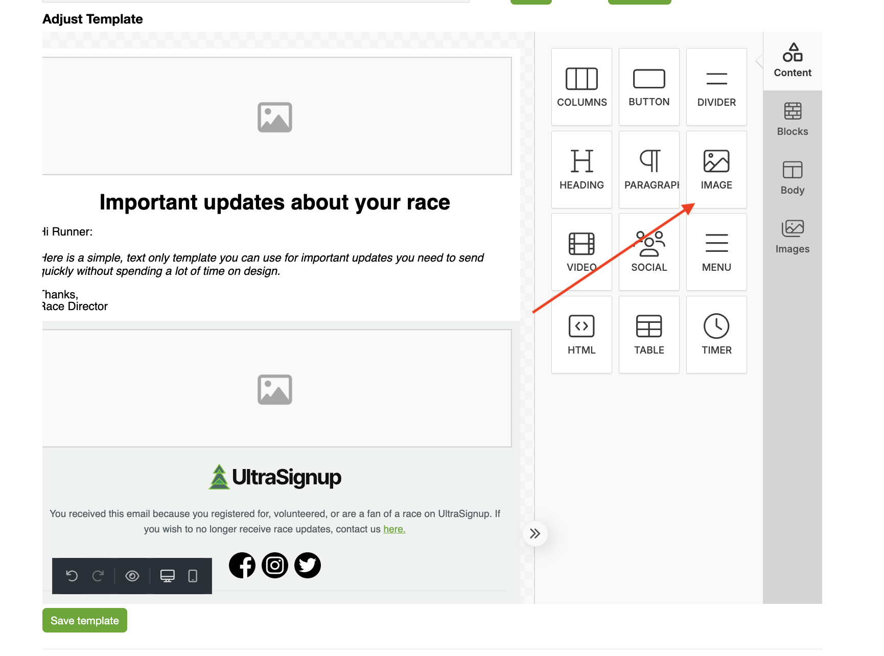Add a Table content block
The image size is (884, 656).
[649, 335]
